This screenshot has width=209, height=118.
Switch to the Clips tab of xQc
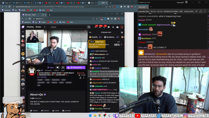click(63, 70)
